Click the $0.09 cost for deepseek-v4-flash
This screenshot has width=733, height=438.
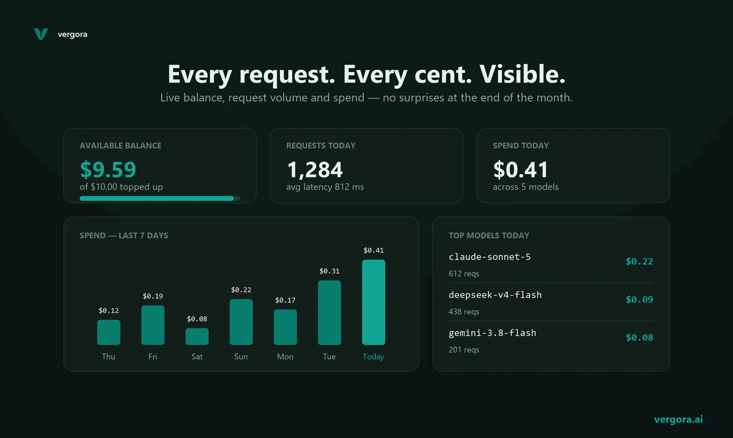[x=639, y=300]
